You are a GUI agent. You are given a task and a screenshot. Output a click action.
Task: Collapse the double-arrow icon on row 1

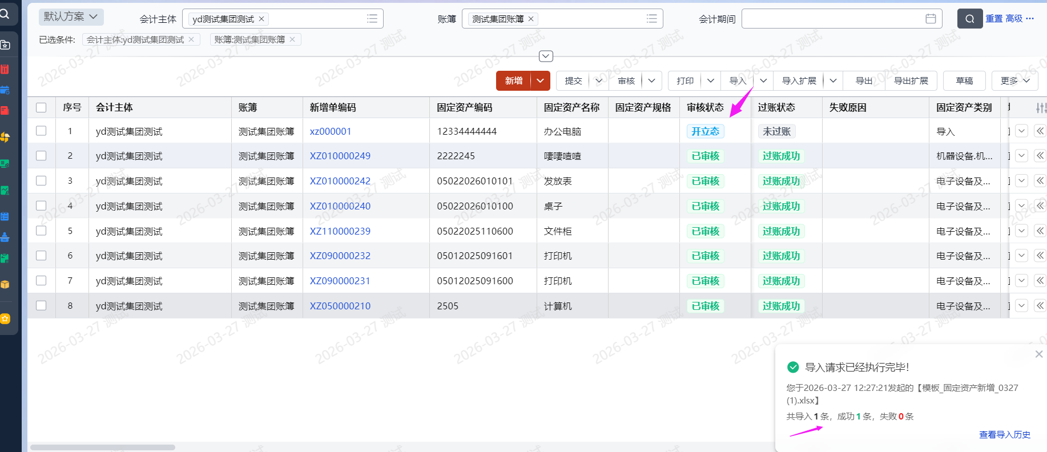(1040, 131)
